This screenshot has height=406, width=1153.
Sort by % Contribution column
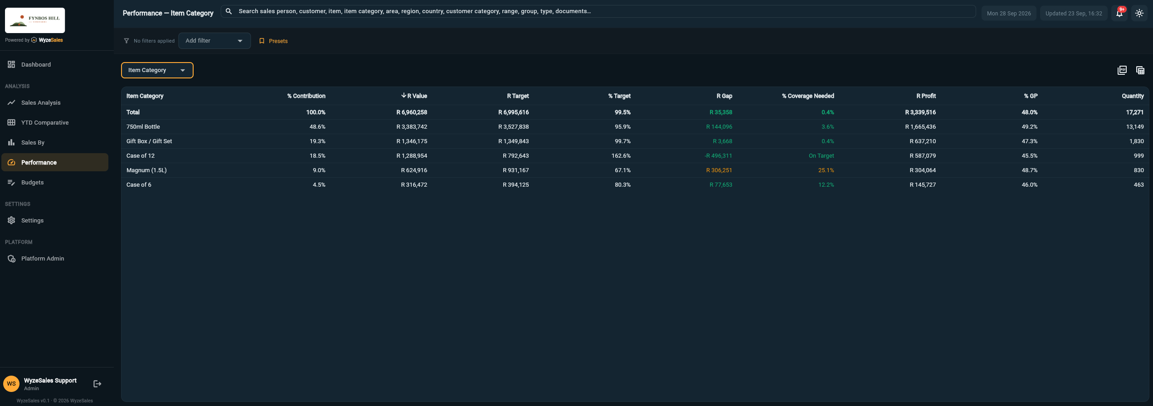[306, 96]
